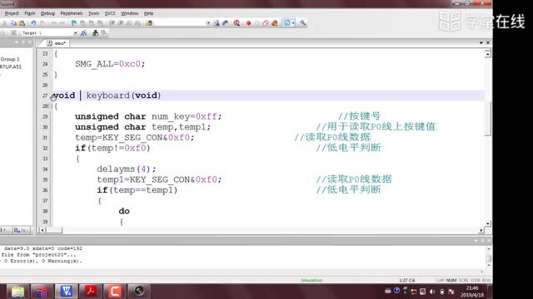533x299 pixels.
Task: Click the Redo toolbar icon
Action: pos(42,23)
